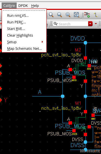Click the junction dot on the DVDD wire
This screenshot has width=101, height=154.
[85, 43]
